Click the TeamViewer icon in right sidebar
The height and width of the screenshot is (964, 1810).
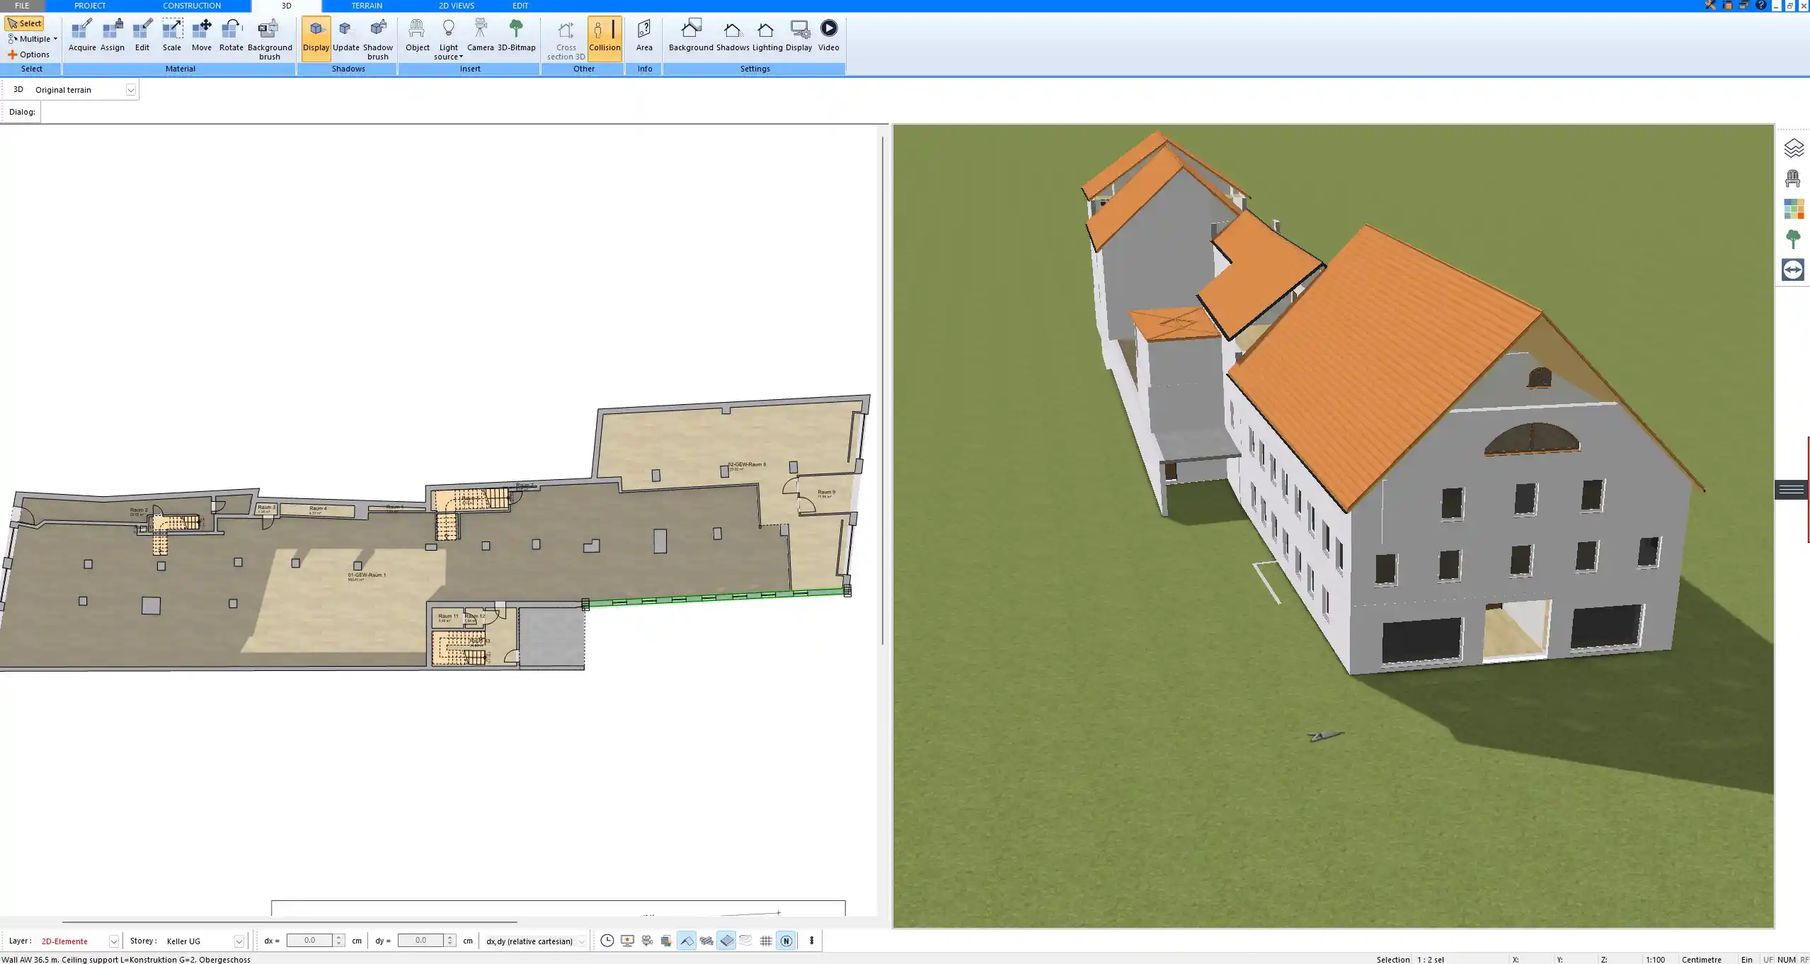coord(1793,270)
